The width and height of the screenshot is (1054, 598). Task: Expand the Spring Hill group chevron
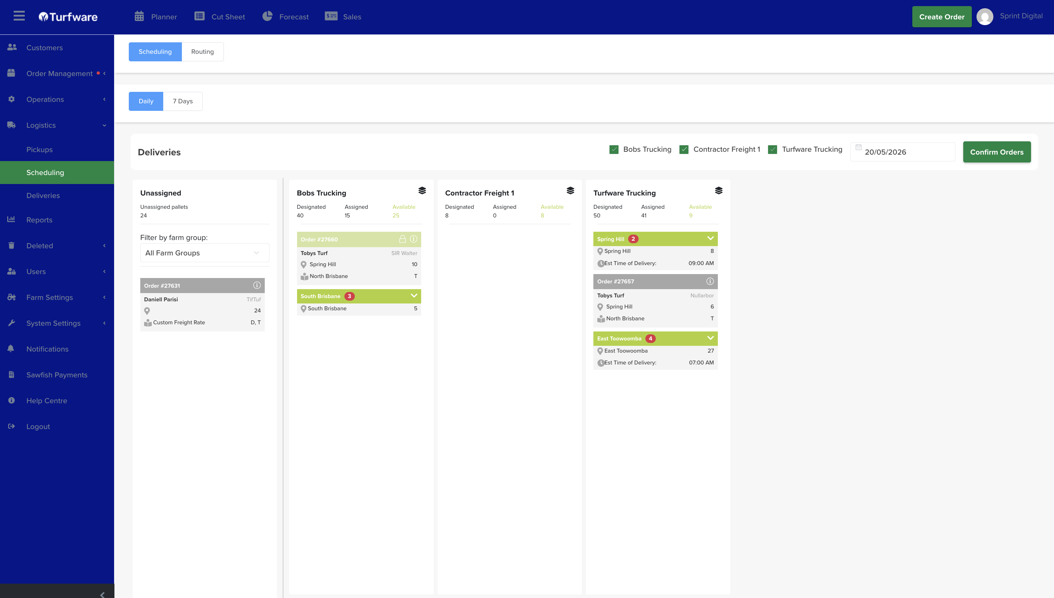coord(710,239)
